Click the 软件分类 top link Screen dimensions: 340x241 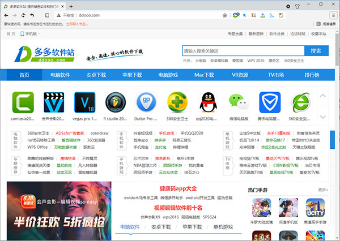pos(277,34)
